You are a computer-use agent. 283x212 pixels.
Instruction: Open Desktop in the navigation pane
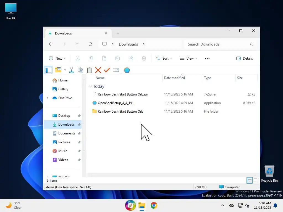(64, 116)
